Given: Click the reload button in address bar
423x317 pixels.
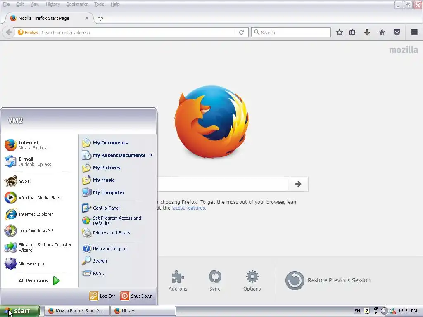Looking at the screenshot, I should [241, 32].
